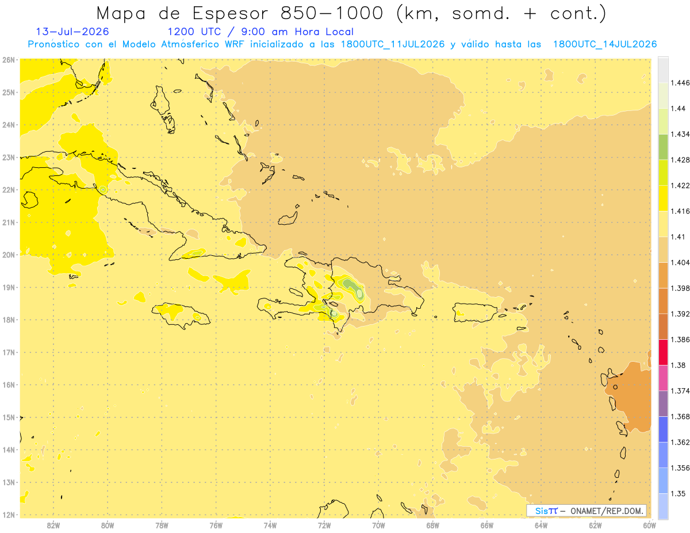Viewport: 690px width, 533px height.
Task: Select the blue colorbar swatch between 1.362 and 1.368
Action: point(663,430)
